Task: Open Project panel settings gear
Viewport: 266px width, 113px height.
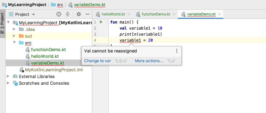Action: click(79, 14)
